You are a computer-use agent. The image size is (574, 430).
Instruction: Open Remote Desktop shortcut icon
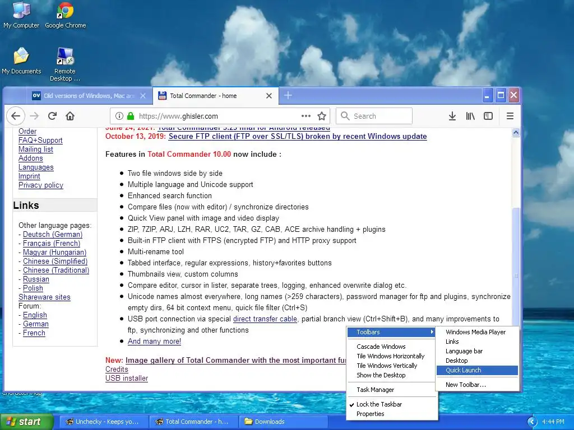point(65,64)
